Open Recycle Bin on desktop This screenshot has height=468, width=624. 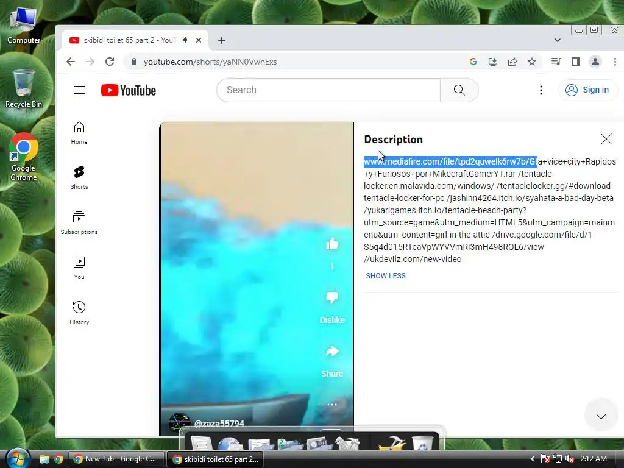pos(24,88)
